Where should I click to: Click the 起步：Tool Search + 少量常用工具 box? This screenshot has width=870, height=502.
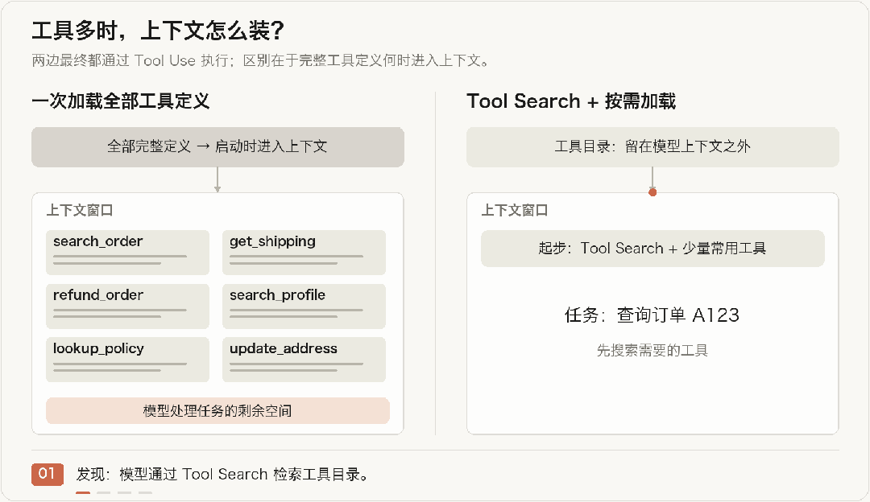[x=652, y=249]
